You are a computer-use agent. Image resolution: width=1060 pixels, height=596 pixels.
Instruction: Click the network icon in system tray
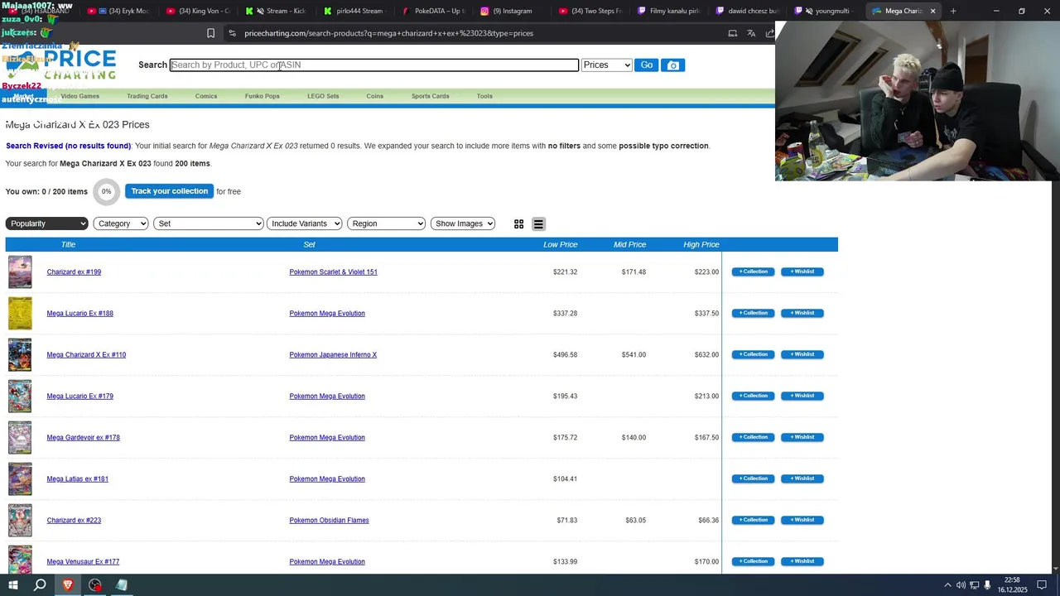pos(975,585)
